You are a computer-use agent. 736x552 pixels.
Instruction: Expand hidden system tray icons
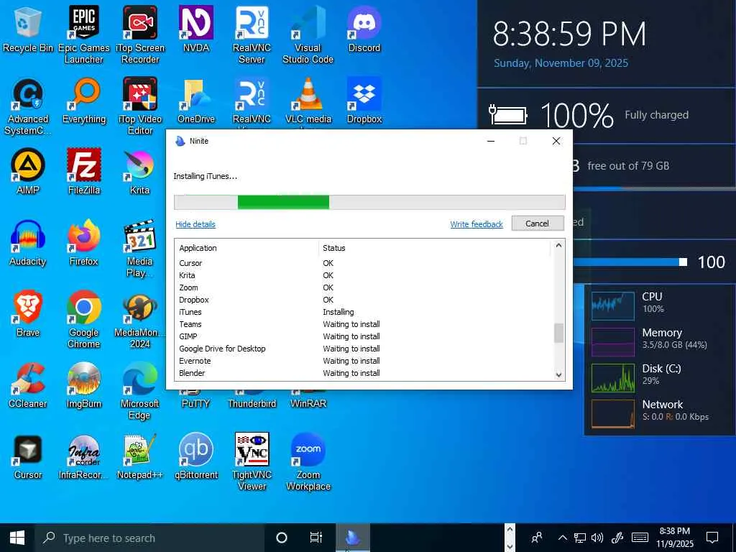[x=562, y=538]
